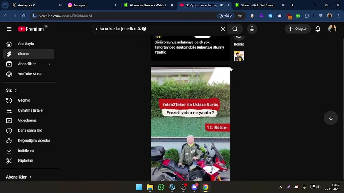Open Beğendiğim videolar list
Image resolution: width=344 pixels, height=193 pixels.
tap(29, 140)
